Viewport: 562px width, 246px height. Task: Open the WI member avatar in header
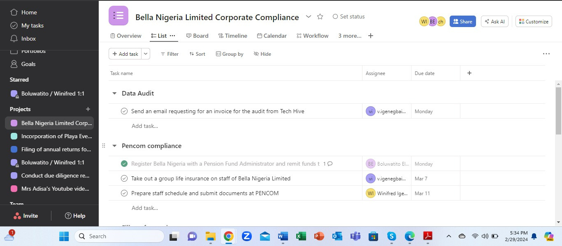point(424,21)
